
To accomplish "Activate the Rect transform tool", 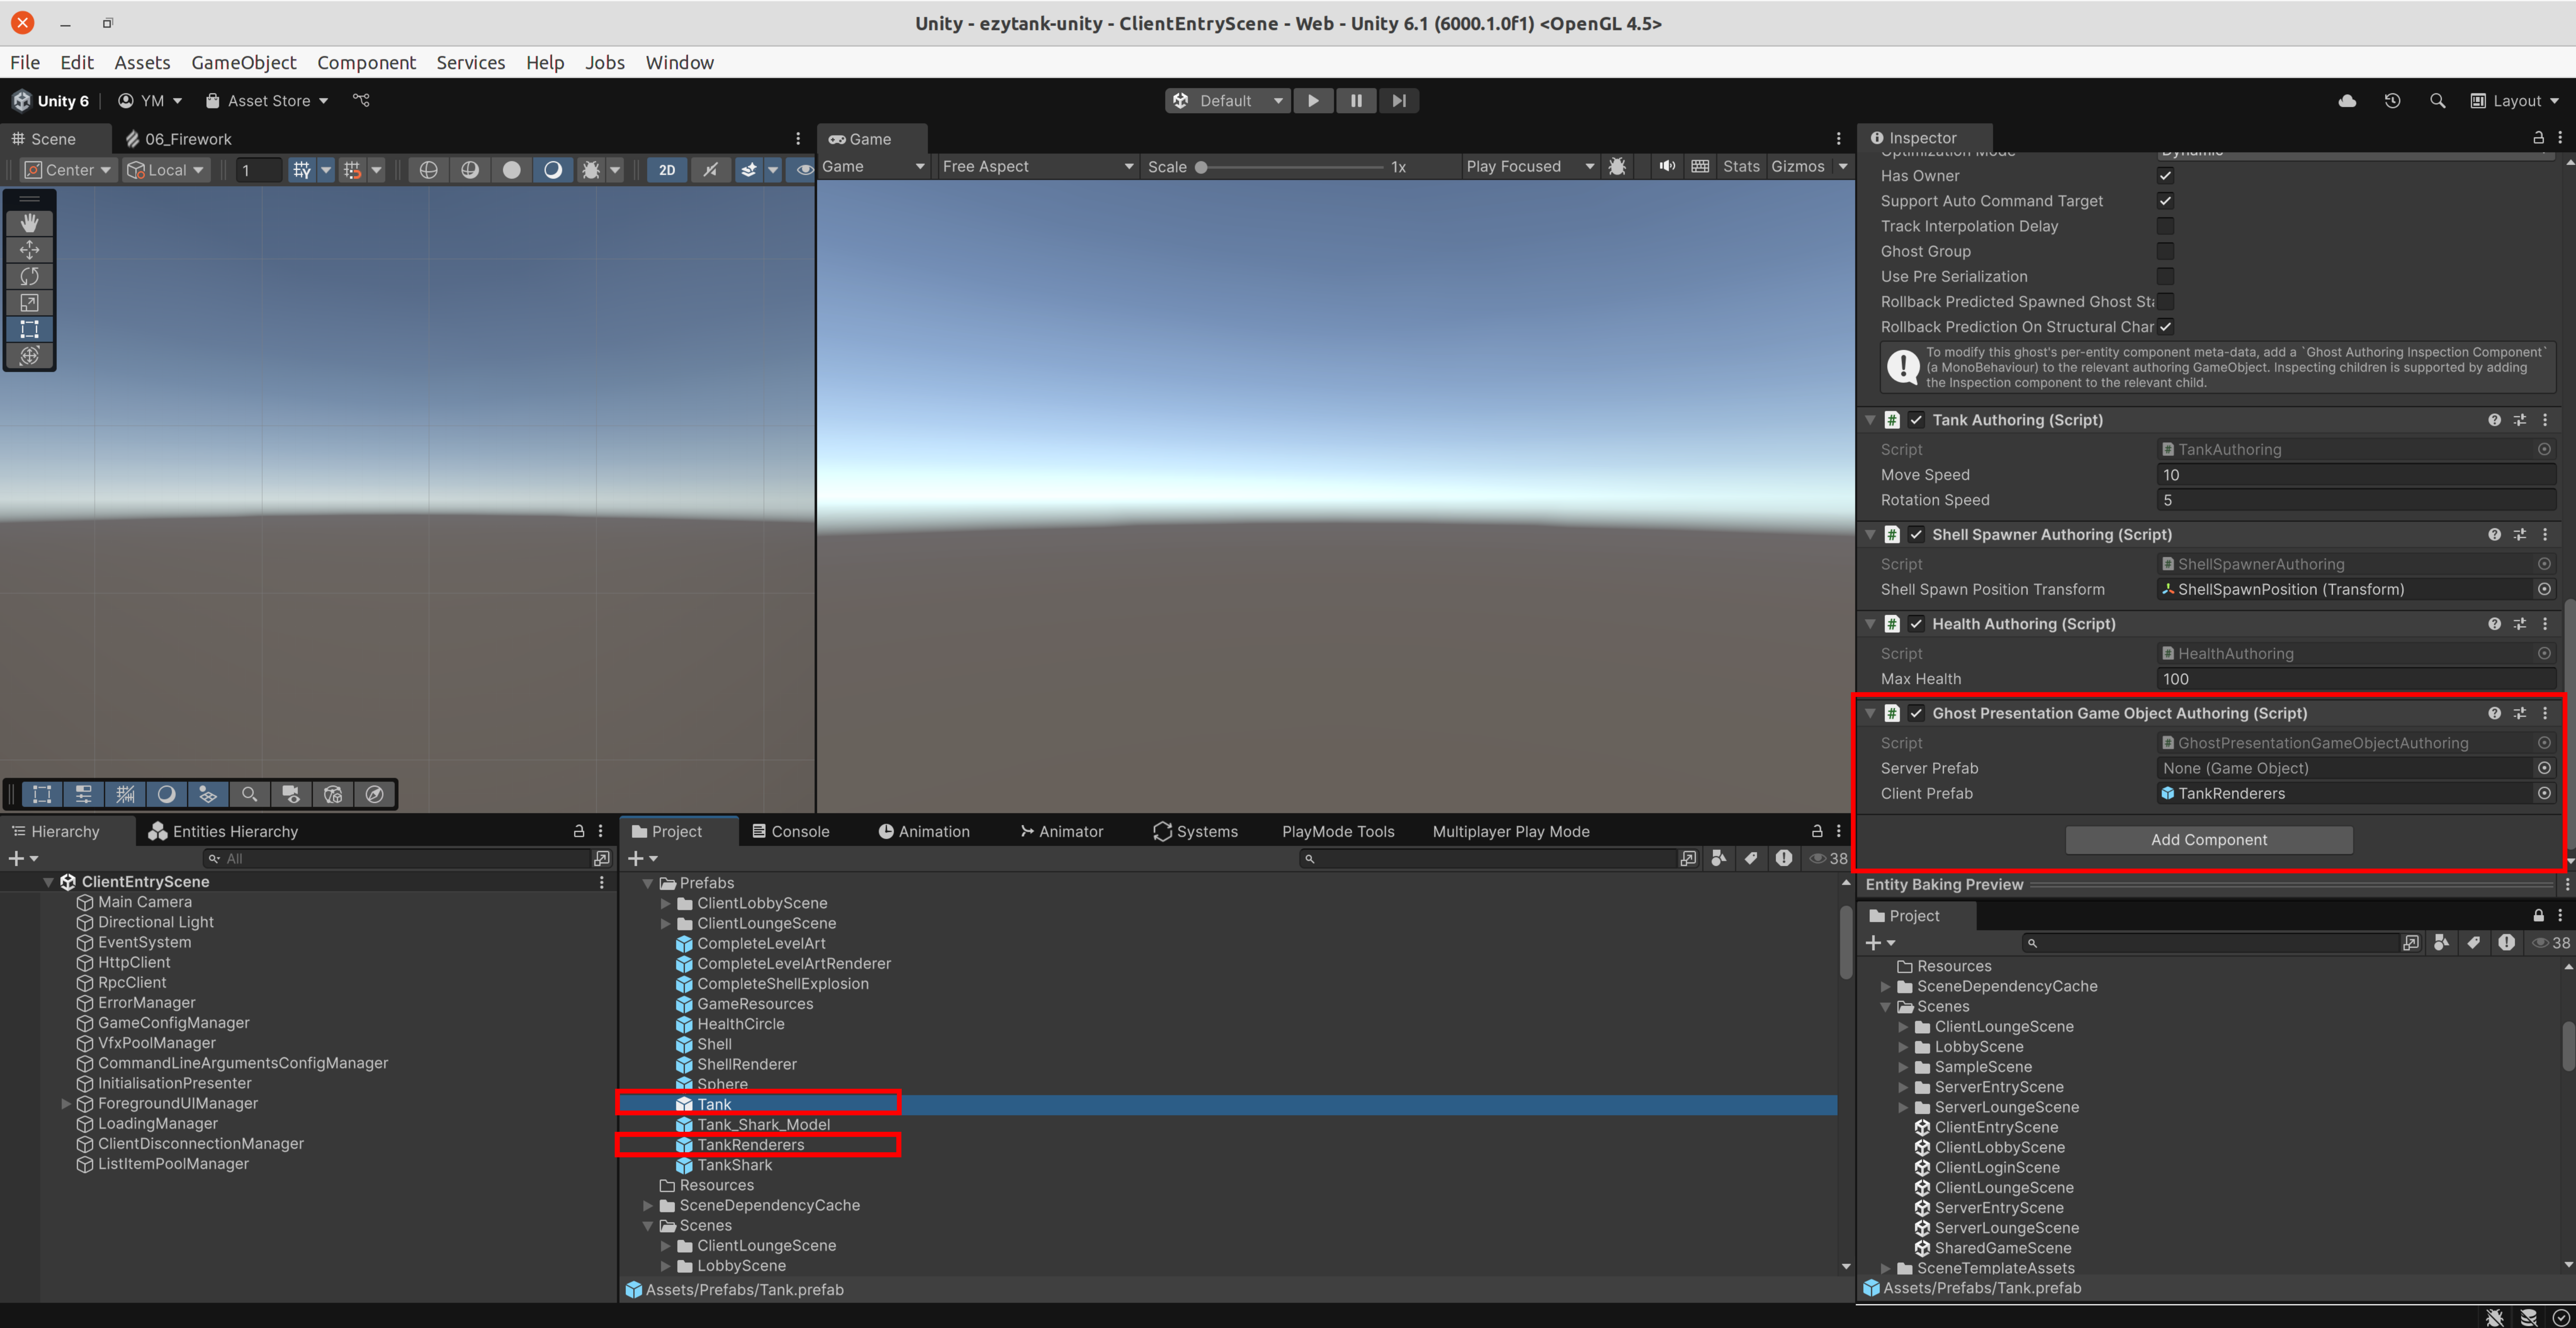I will pos(29,329).
